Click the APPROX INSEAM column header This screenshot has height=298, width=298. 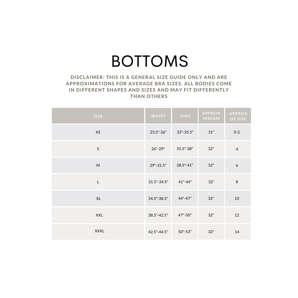click(x=211, y=116)
